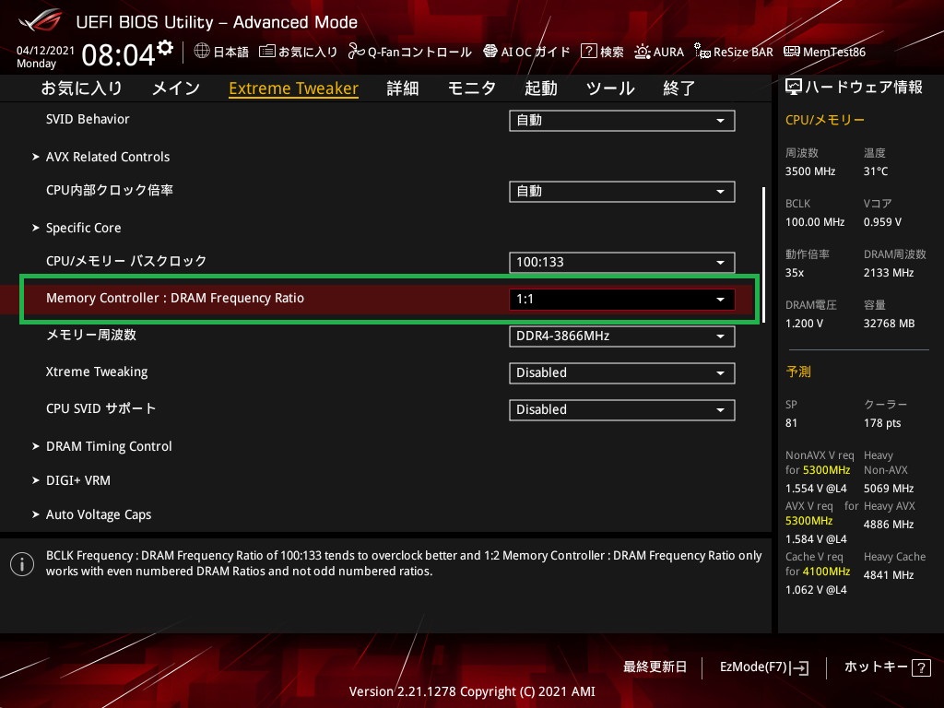
Task: Switch to 詳細 tab
Action: 403,88
